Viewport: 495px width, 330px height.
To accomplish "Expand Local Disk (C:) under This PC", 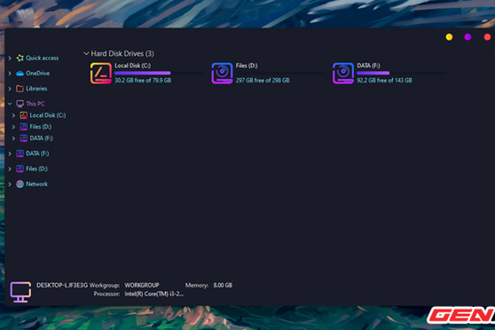I will click(x=13, y=115).
